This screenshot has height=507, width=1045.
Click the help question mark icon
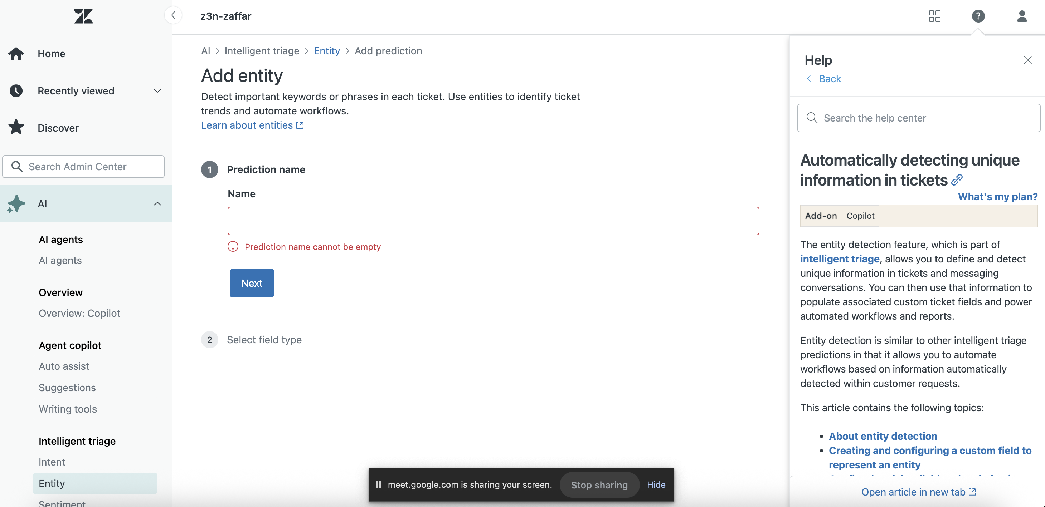[x=978, y=16]
